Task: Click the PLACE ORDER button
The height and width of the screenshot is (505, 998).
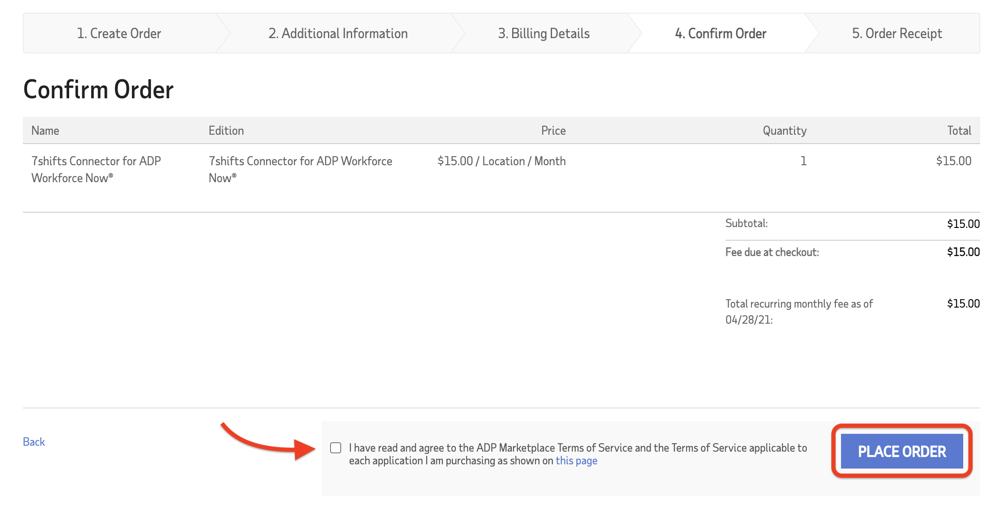Action: tap(902, 451)
